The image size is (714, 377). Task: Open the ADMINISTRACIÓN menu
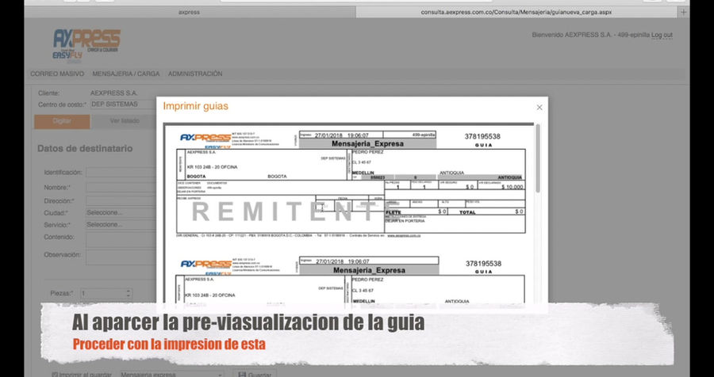pos(195,74)
